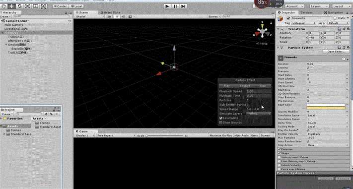Select the Hand tool in the toolbar
This screenshot has height=189, width=353.
coord(3,6)
